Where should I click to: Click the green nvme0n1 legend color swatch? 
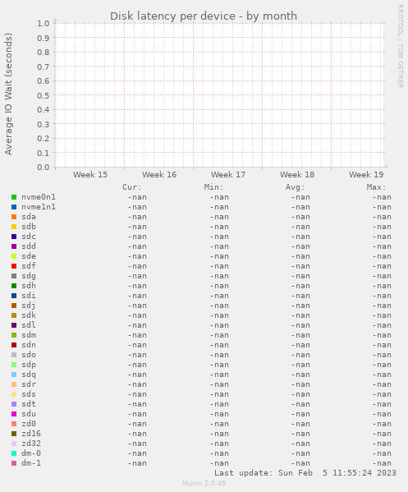(14, 197)
